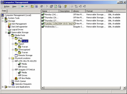Click the media icon of the Monday row
This screenshot has height=94, width=127.
tap(43, 14)
